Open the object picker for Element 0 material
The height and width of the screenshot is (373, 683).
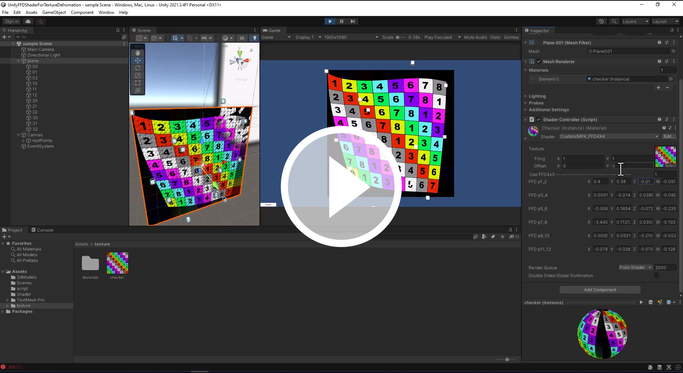click(x=671, y=79)
